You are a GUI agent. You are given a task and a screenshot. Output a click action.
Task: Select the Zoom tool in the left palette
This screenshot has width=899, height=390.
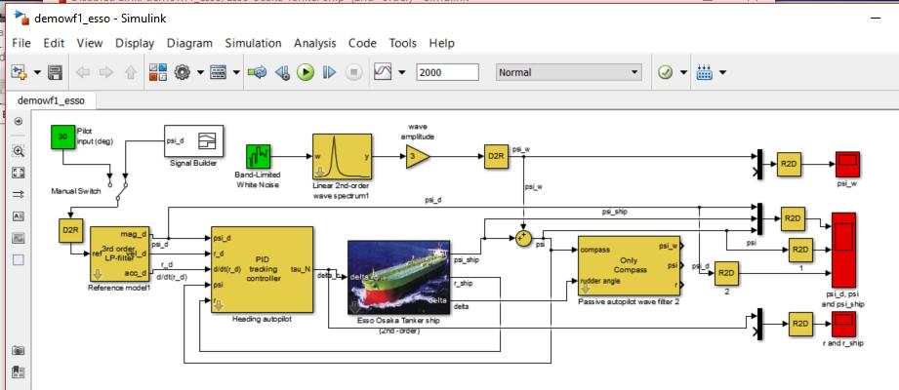[x=18, y=151]
